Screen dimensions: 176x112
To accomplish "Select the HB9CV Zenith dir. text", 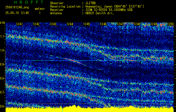I will pos(100,13).
